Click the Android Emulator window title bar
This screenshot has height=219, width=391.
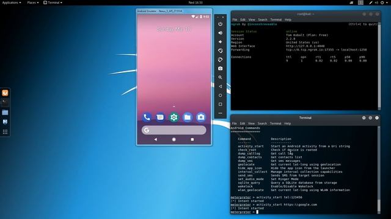(174, 11)
